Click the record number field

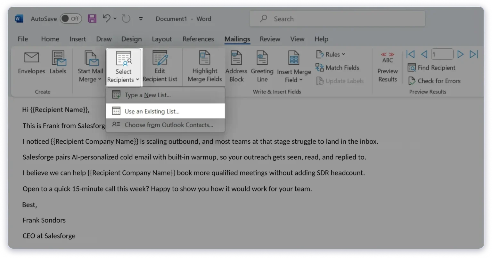pos(442,54)
